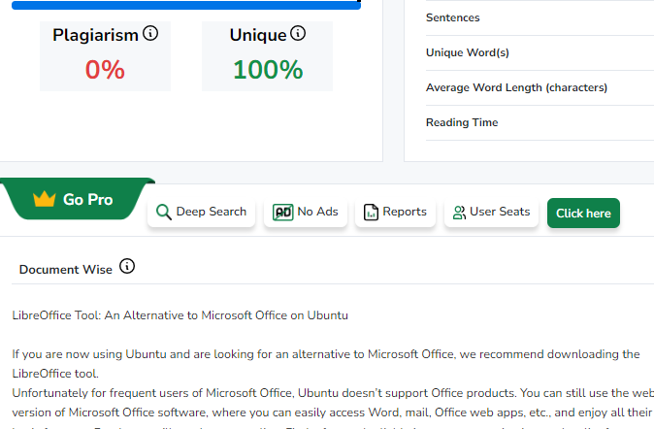Click the Plagiarism heading label

[95, 35]
